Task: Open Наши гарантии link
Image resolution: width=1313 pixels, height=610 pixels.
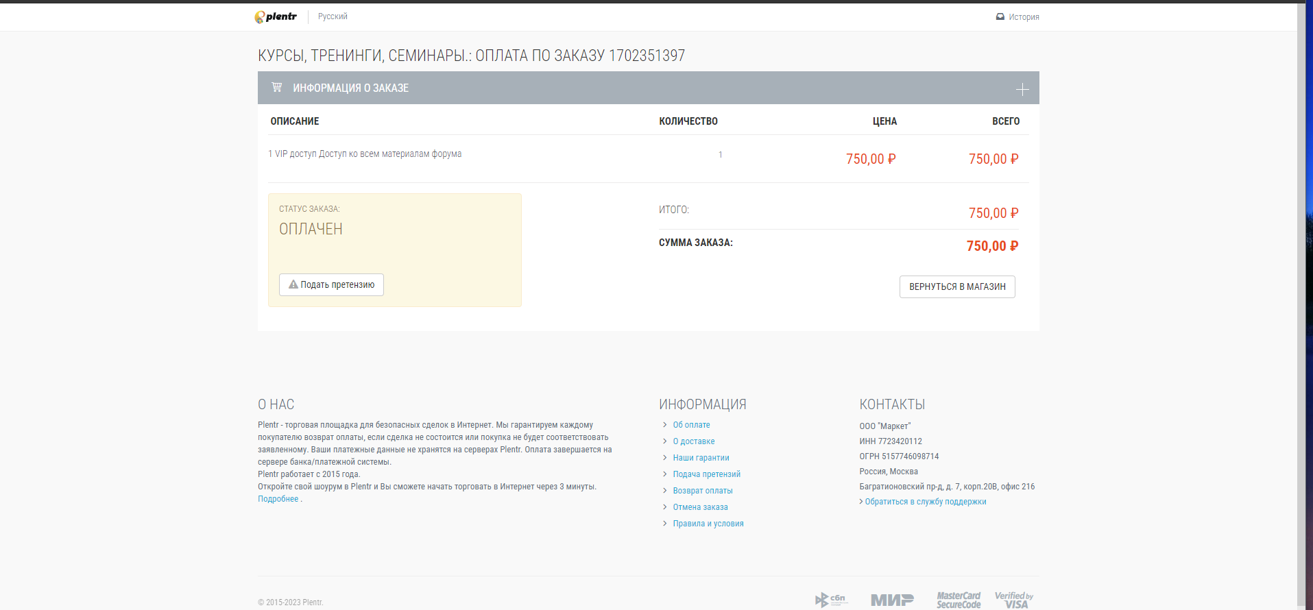Action: point(701,458)
